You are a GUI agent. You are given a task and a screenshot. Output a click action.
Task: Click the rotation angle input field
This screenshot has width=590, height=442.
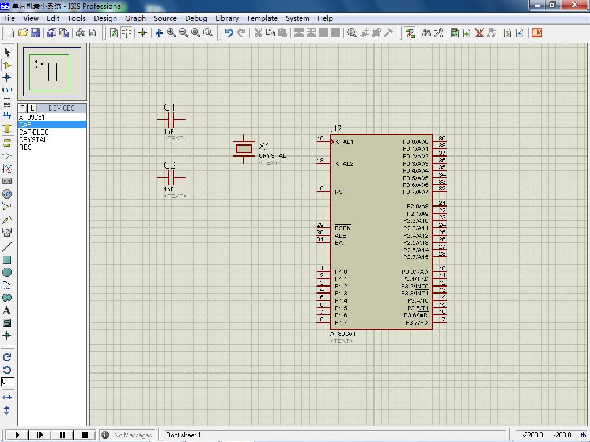point(7,382)
